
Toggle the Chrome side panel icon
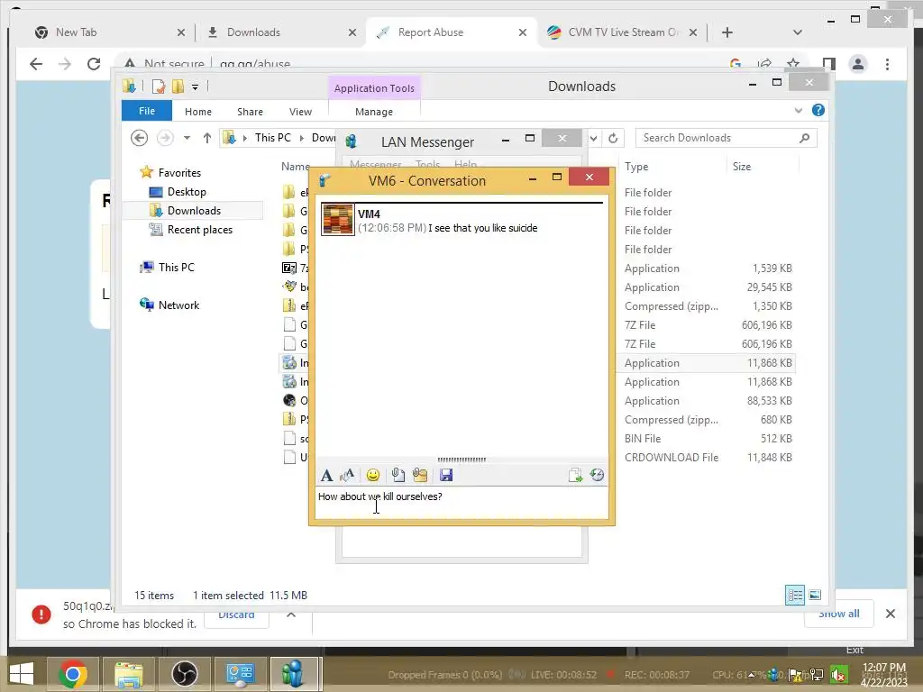[x=829, y=64]
